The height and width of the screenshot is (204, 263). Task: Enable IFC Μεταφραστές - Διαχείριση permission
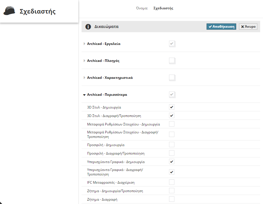point(172,182)
